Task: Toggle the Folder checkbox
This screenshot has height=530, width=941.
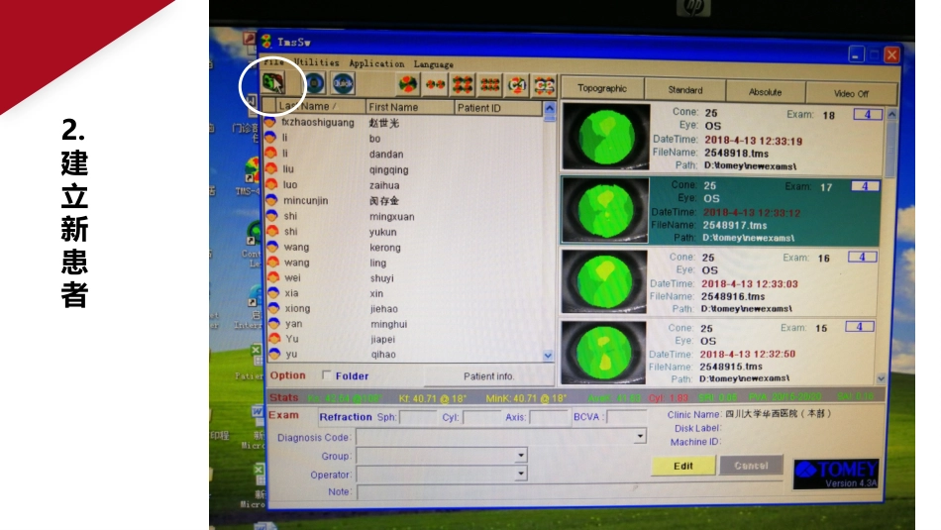Action: pos(327,375)
